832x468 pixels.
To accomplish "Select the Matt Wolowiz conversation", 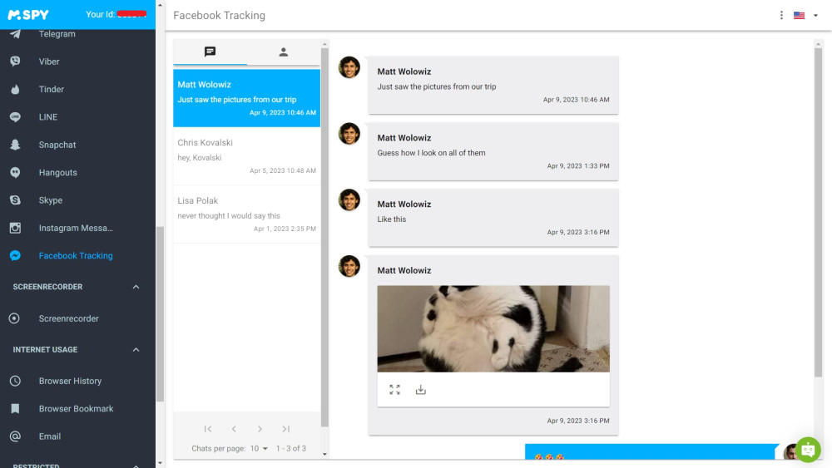I will (247, 98).
